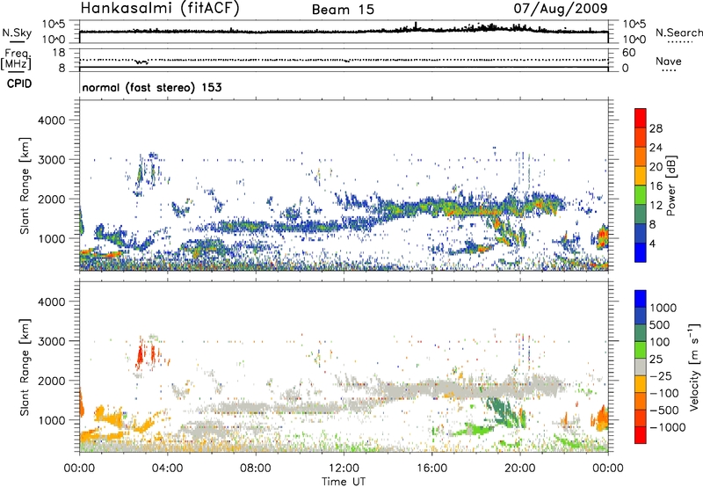Select the 4 label on Power colorbar
703x487 pixels.
coord(652,243)
